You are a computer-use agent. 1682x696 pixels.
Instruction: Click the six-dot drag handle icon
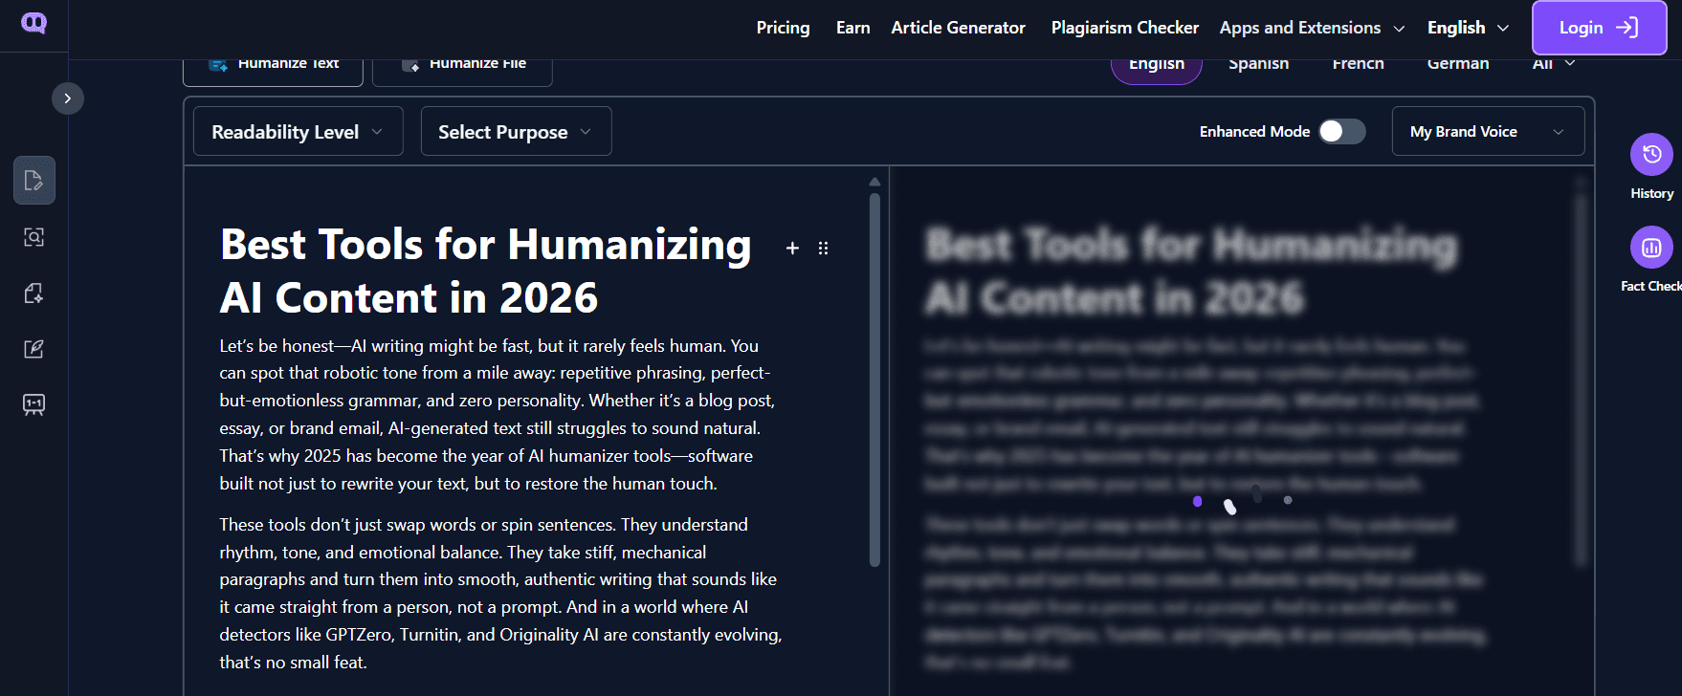[823, 249]
